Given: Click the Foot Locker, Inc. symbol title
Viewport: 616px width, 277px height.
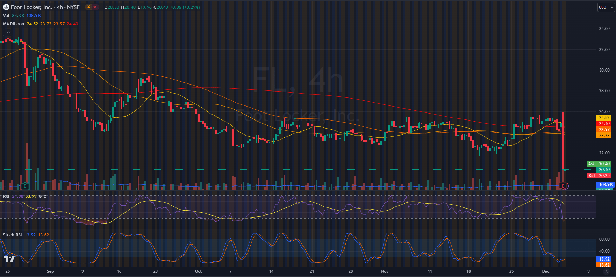Looking at the screenshot, I should tap(32, 7).
